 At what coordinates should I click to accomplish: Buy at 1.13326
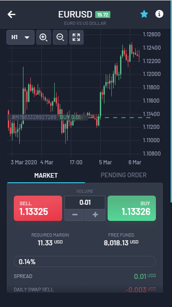point(132,209)
